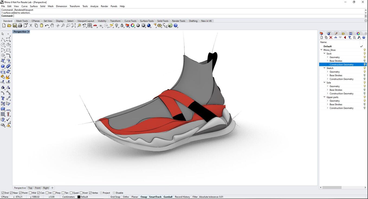The image size is (368, 199).
Task: Expand Base Strokes sublayer under Sole
Action: tap(328, 90)
